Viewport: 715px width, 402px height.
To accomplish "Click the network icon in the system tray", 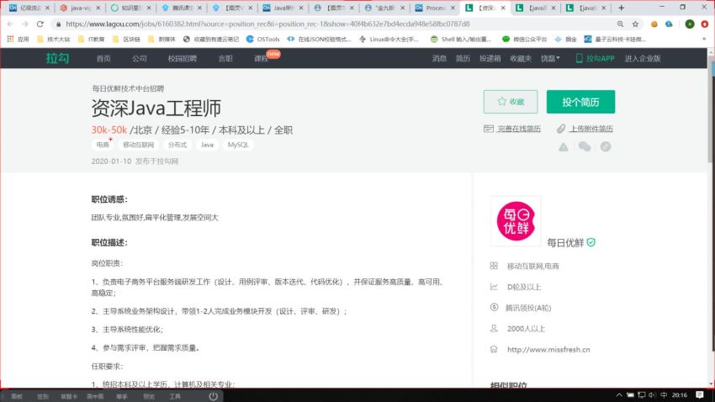I will (x=641, y=394).
